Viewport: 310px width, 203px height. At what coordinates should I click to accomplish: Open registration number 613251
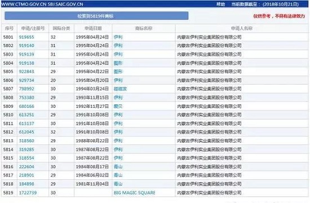(26, 114)
